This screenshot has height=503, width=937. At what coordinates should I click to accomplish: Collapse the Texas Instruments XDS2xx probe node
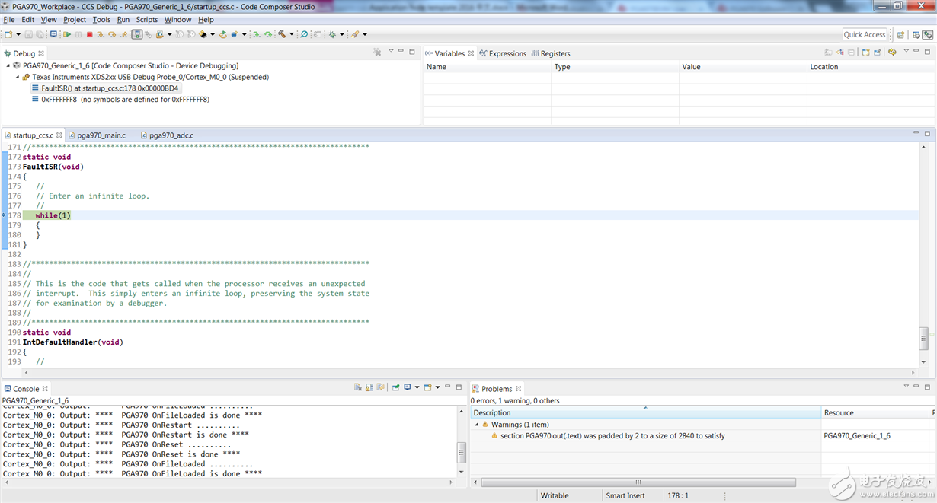18,77
